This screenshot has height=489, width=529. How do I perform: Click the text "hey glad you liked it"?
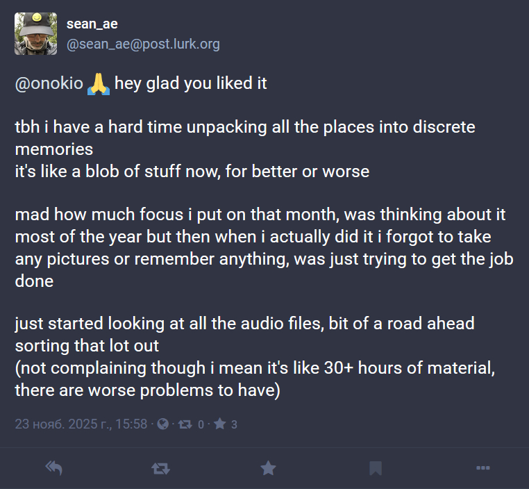(x=191, y=84)
